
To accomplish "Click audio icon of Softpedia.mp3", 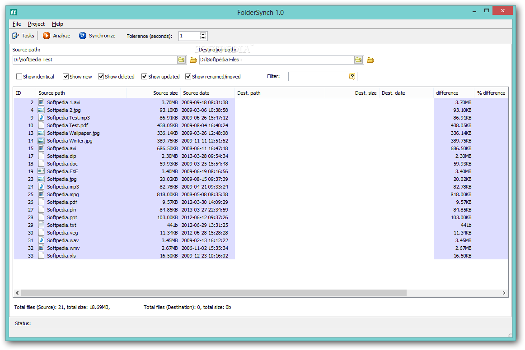I will (x=41, y=187).
